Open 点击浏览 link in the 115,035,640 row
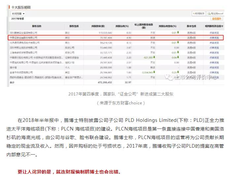 point(214,33)
